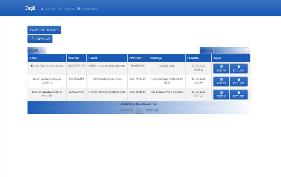Sort table by Telefone column
This screenshot has height=177, width=281.
pyautogui.click(x=76, y=58)
